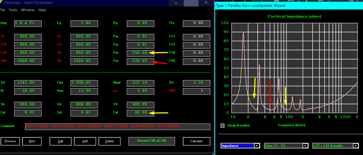Select the S6 value field
This screenshot has width=363, height=155.
pos(28,105)
